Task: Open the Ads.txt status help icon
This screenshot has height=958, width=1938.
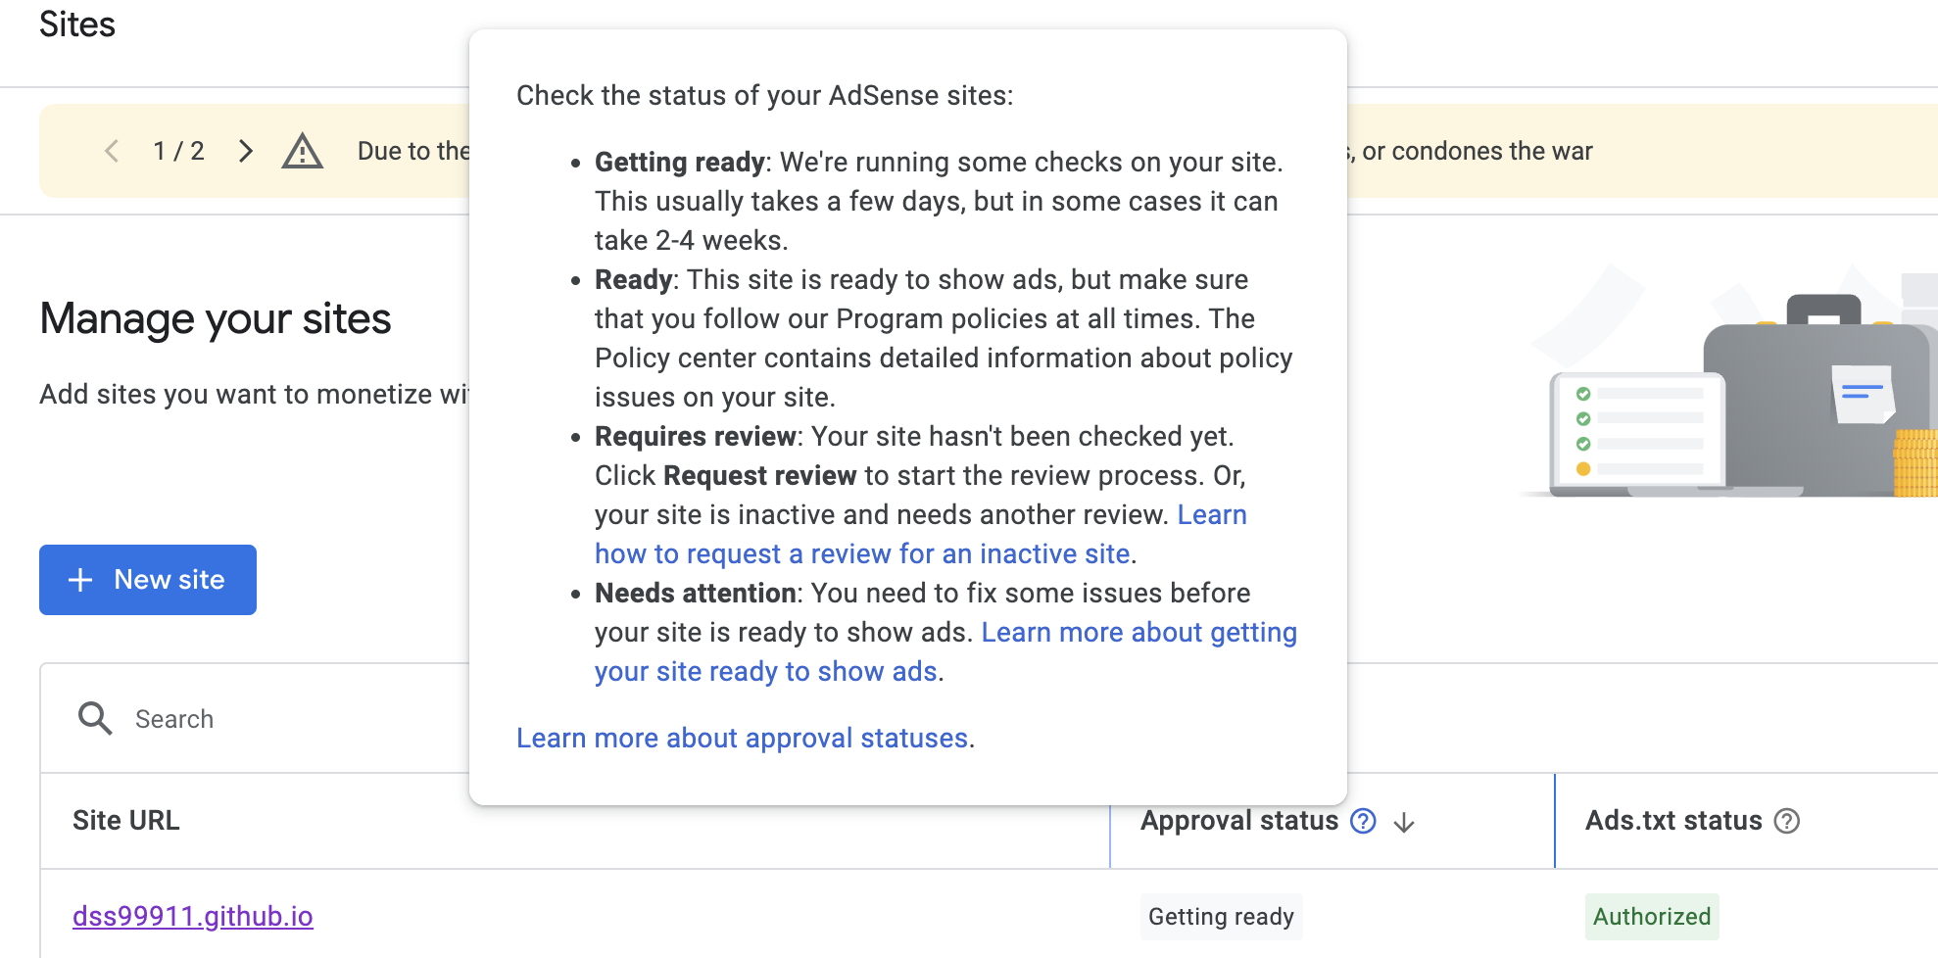Action: (x=1787, y=821)
